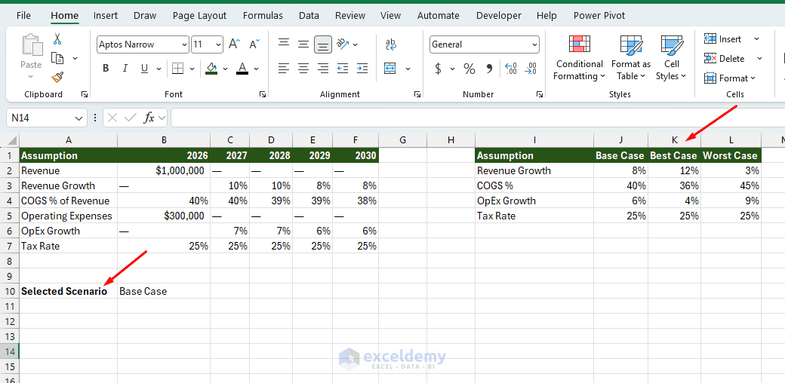The width and height of the screenshot is (785, 383).
Task: Switch to the Page Layout tab
Action: pyautogui.click(x=199, y=16)
